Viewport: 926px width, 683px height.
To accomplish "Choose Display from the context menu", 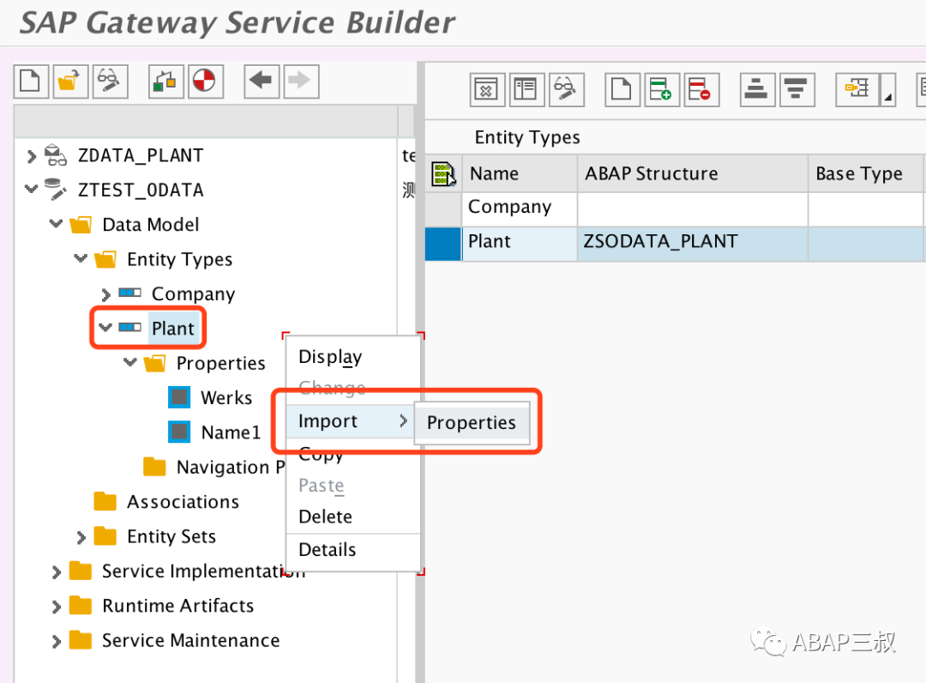I will pyautogui.click(x=353, y=357).
